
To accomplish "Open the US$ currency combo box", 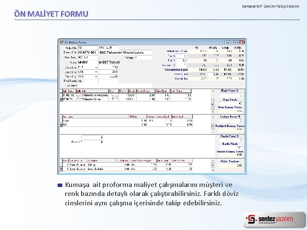I will 88,72.
